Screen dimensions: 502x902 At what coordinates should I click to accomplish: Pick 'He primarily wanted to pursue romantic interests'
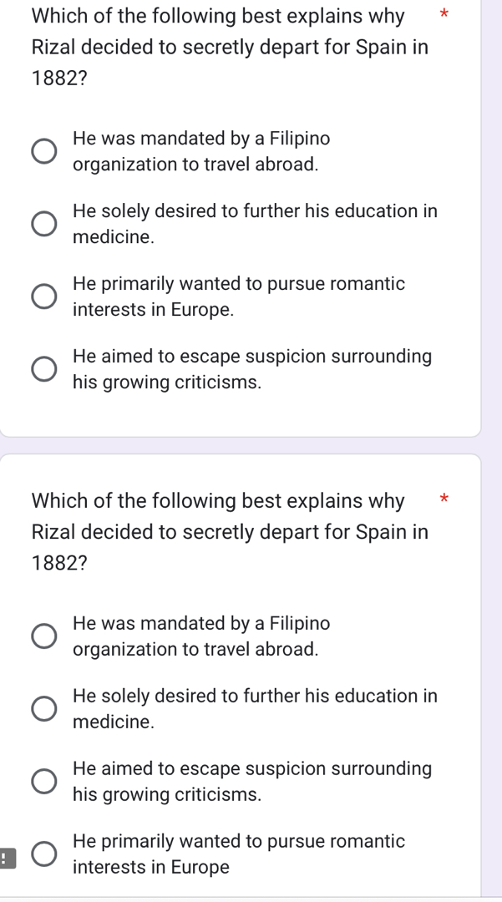(43, 296)
